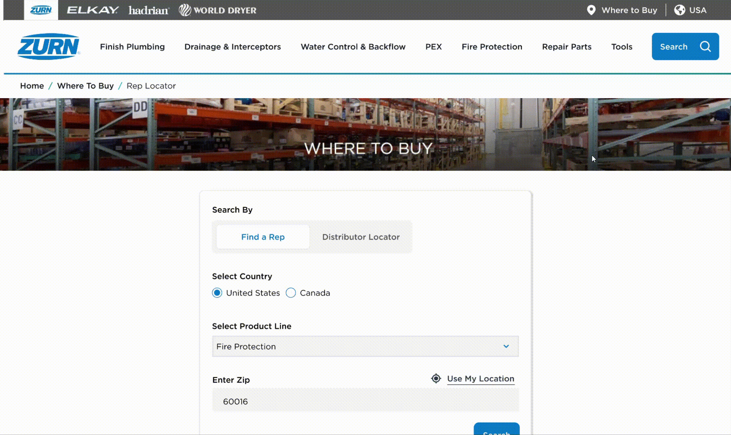Click the crosshair location target icon
The image size is (731, 435).
(436, 378)
